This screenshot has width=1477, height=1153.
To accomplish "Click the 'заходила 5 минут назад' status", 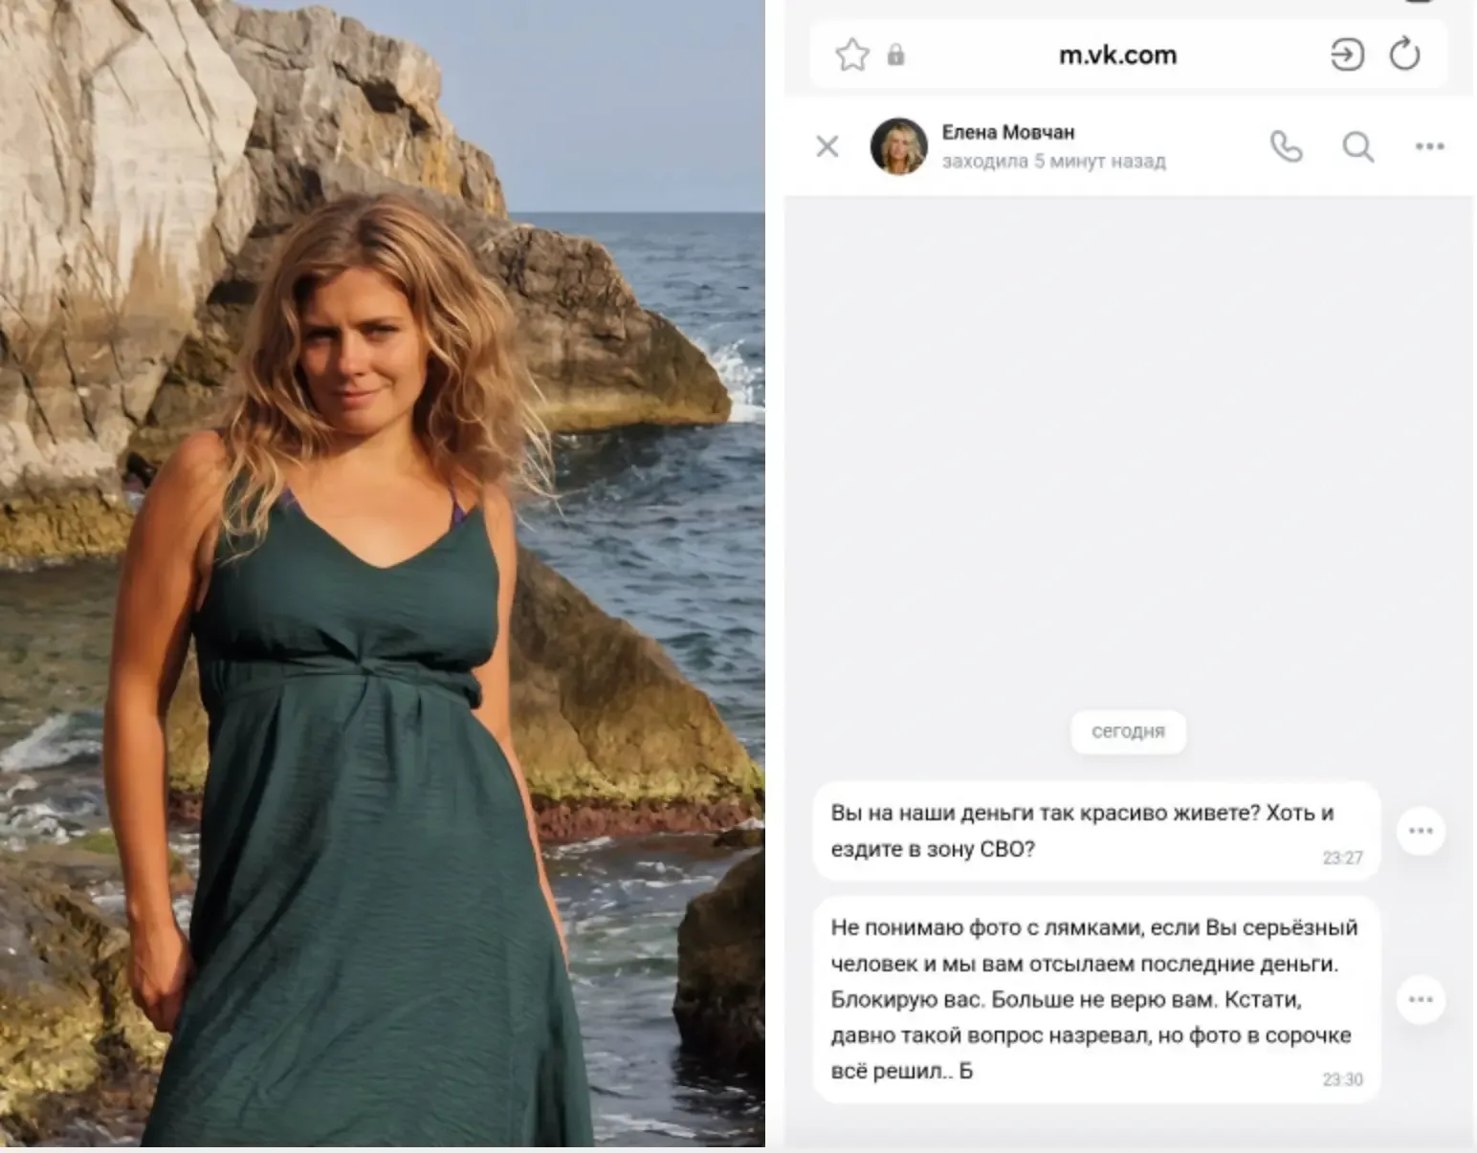I will [x=1054, y=162].
